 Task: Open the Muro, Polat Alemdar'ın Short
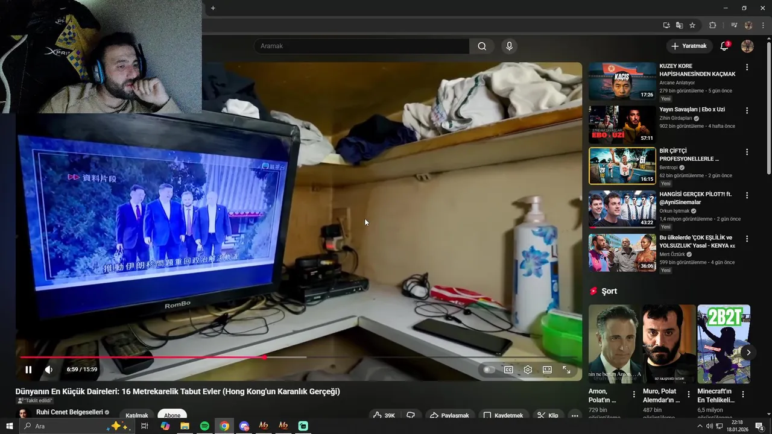(669, 344)
